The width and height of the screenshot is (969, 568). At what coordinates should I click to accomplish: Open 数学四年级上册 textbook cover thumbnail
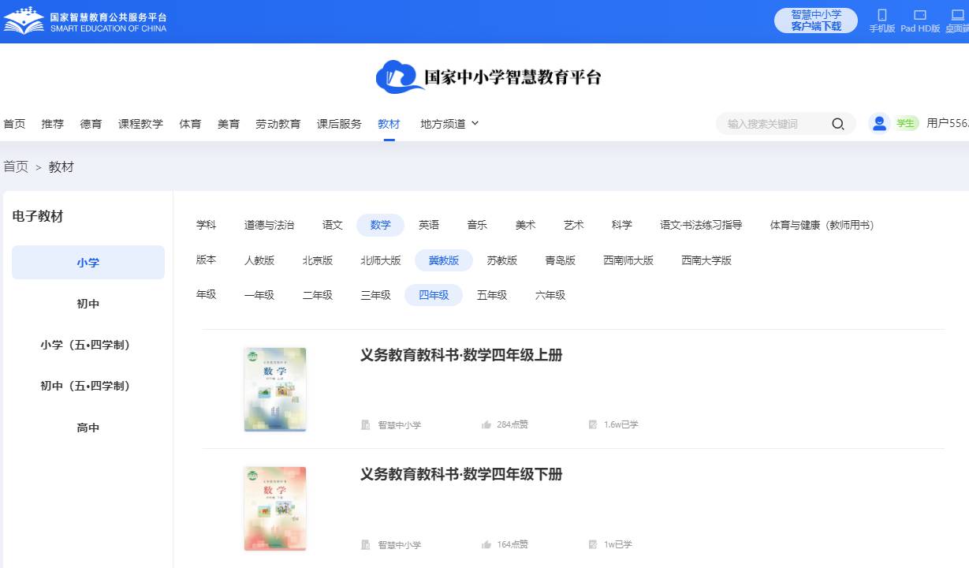pos(275,390)
